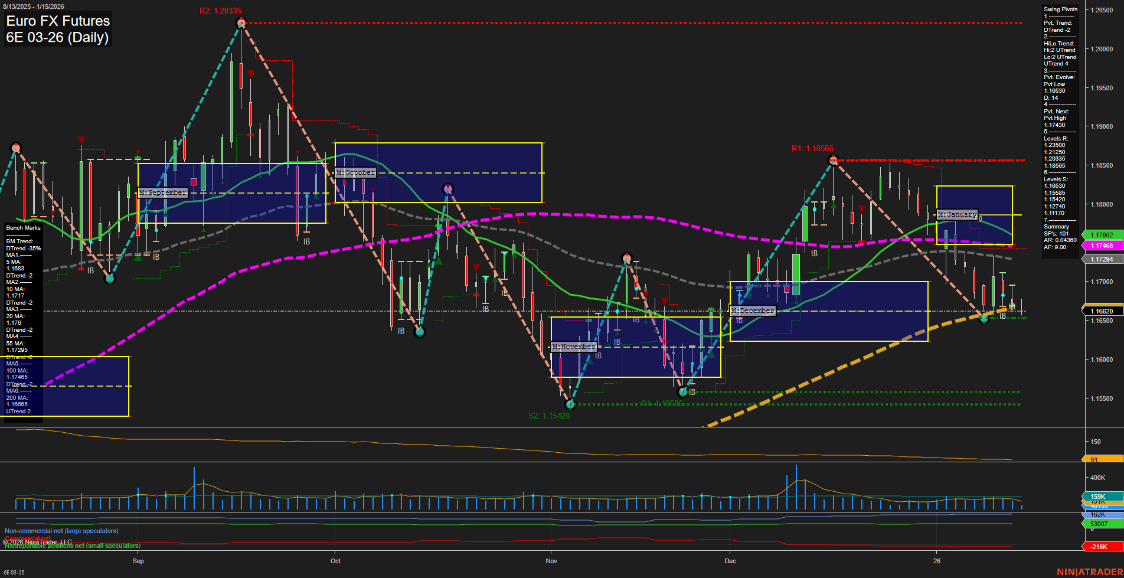The height and width of the screenshot is (578, 1124).
Task: Click the current price marker 1.16620
Action: pyautogui.click(x=1102, y=311)
